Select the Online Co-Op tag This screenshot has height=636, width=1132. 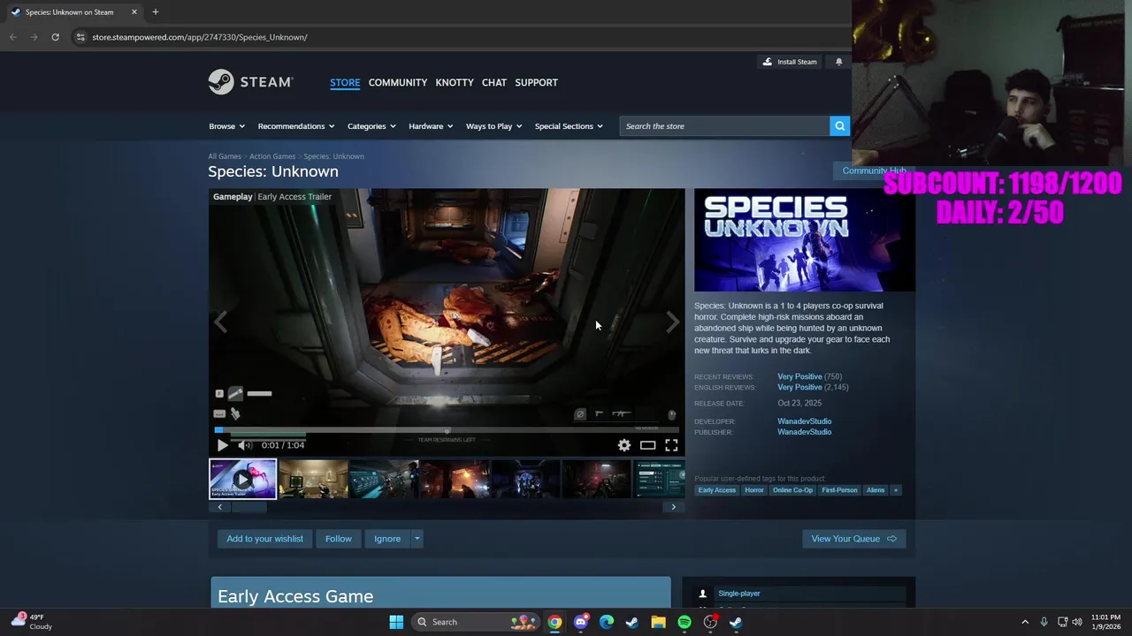point(792,490)
